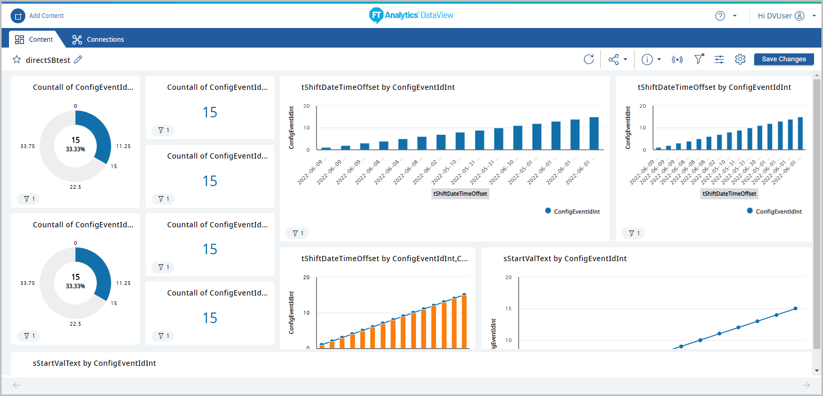Toggle ConfigEventIdInt legend in wide bar chart

[x=572, y=211]
